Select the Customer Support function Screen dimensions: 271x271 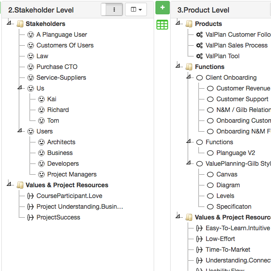(x=242, y=99)
